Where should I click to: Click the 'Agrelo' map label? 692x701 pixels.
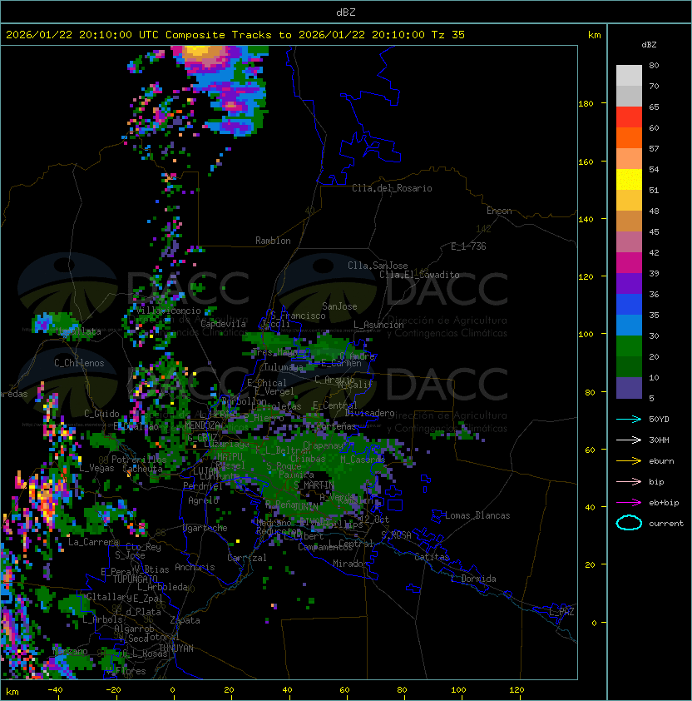[x=203, y=500]
